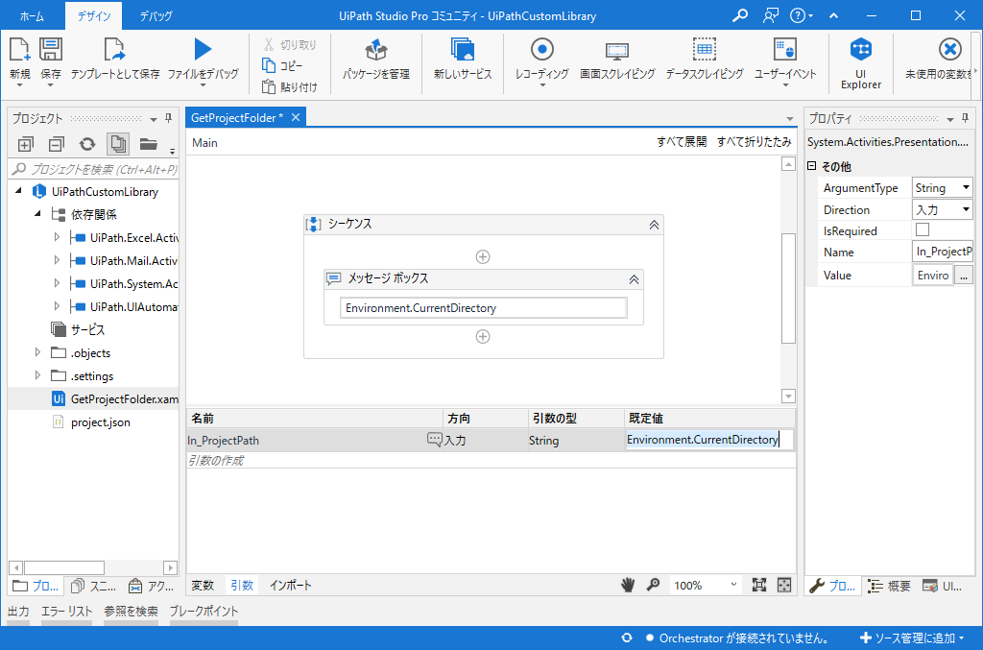Viewport: 983px width, 650px height.
Task: Open Direction 入力 dropdown
Action: [966, 209]
